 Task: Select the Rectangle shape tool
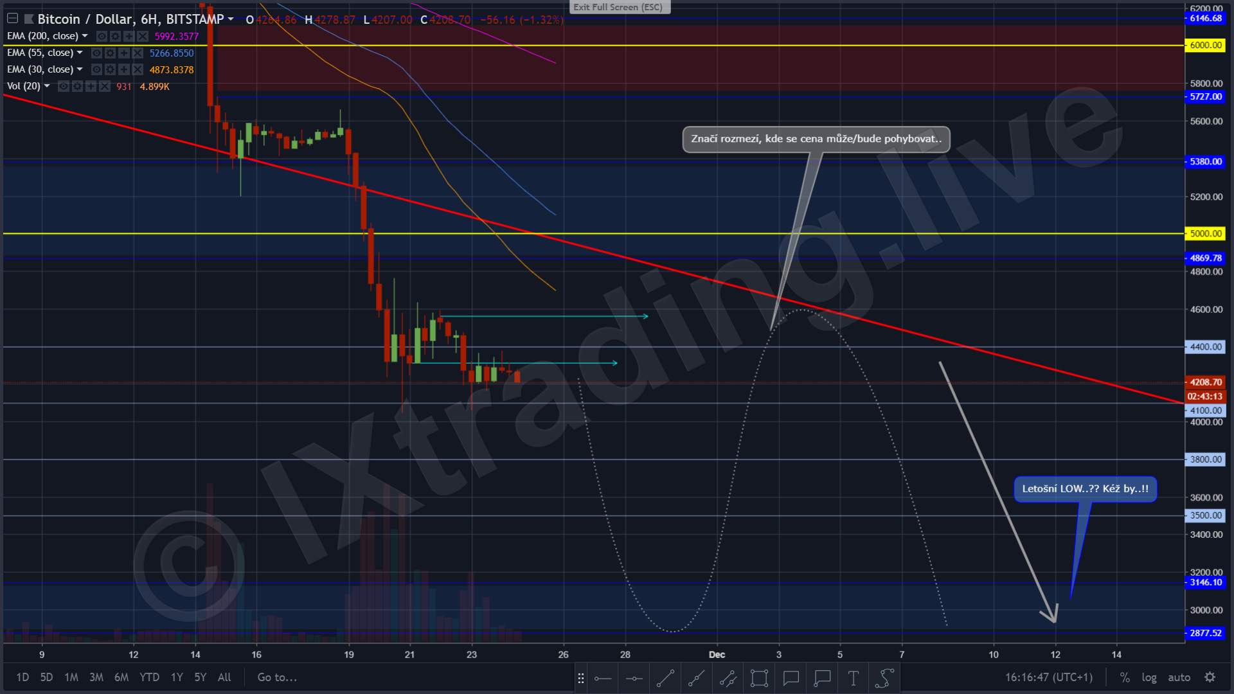(759, 678)
